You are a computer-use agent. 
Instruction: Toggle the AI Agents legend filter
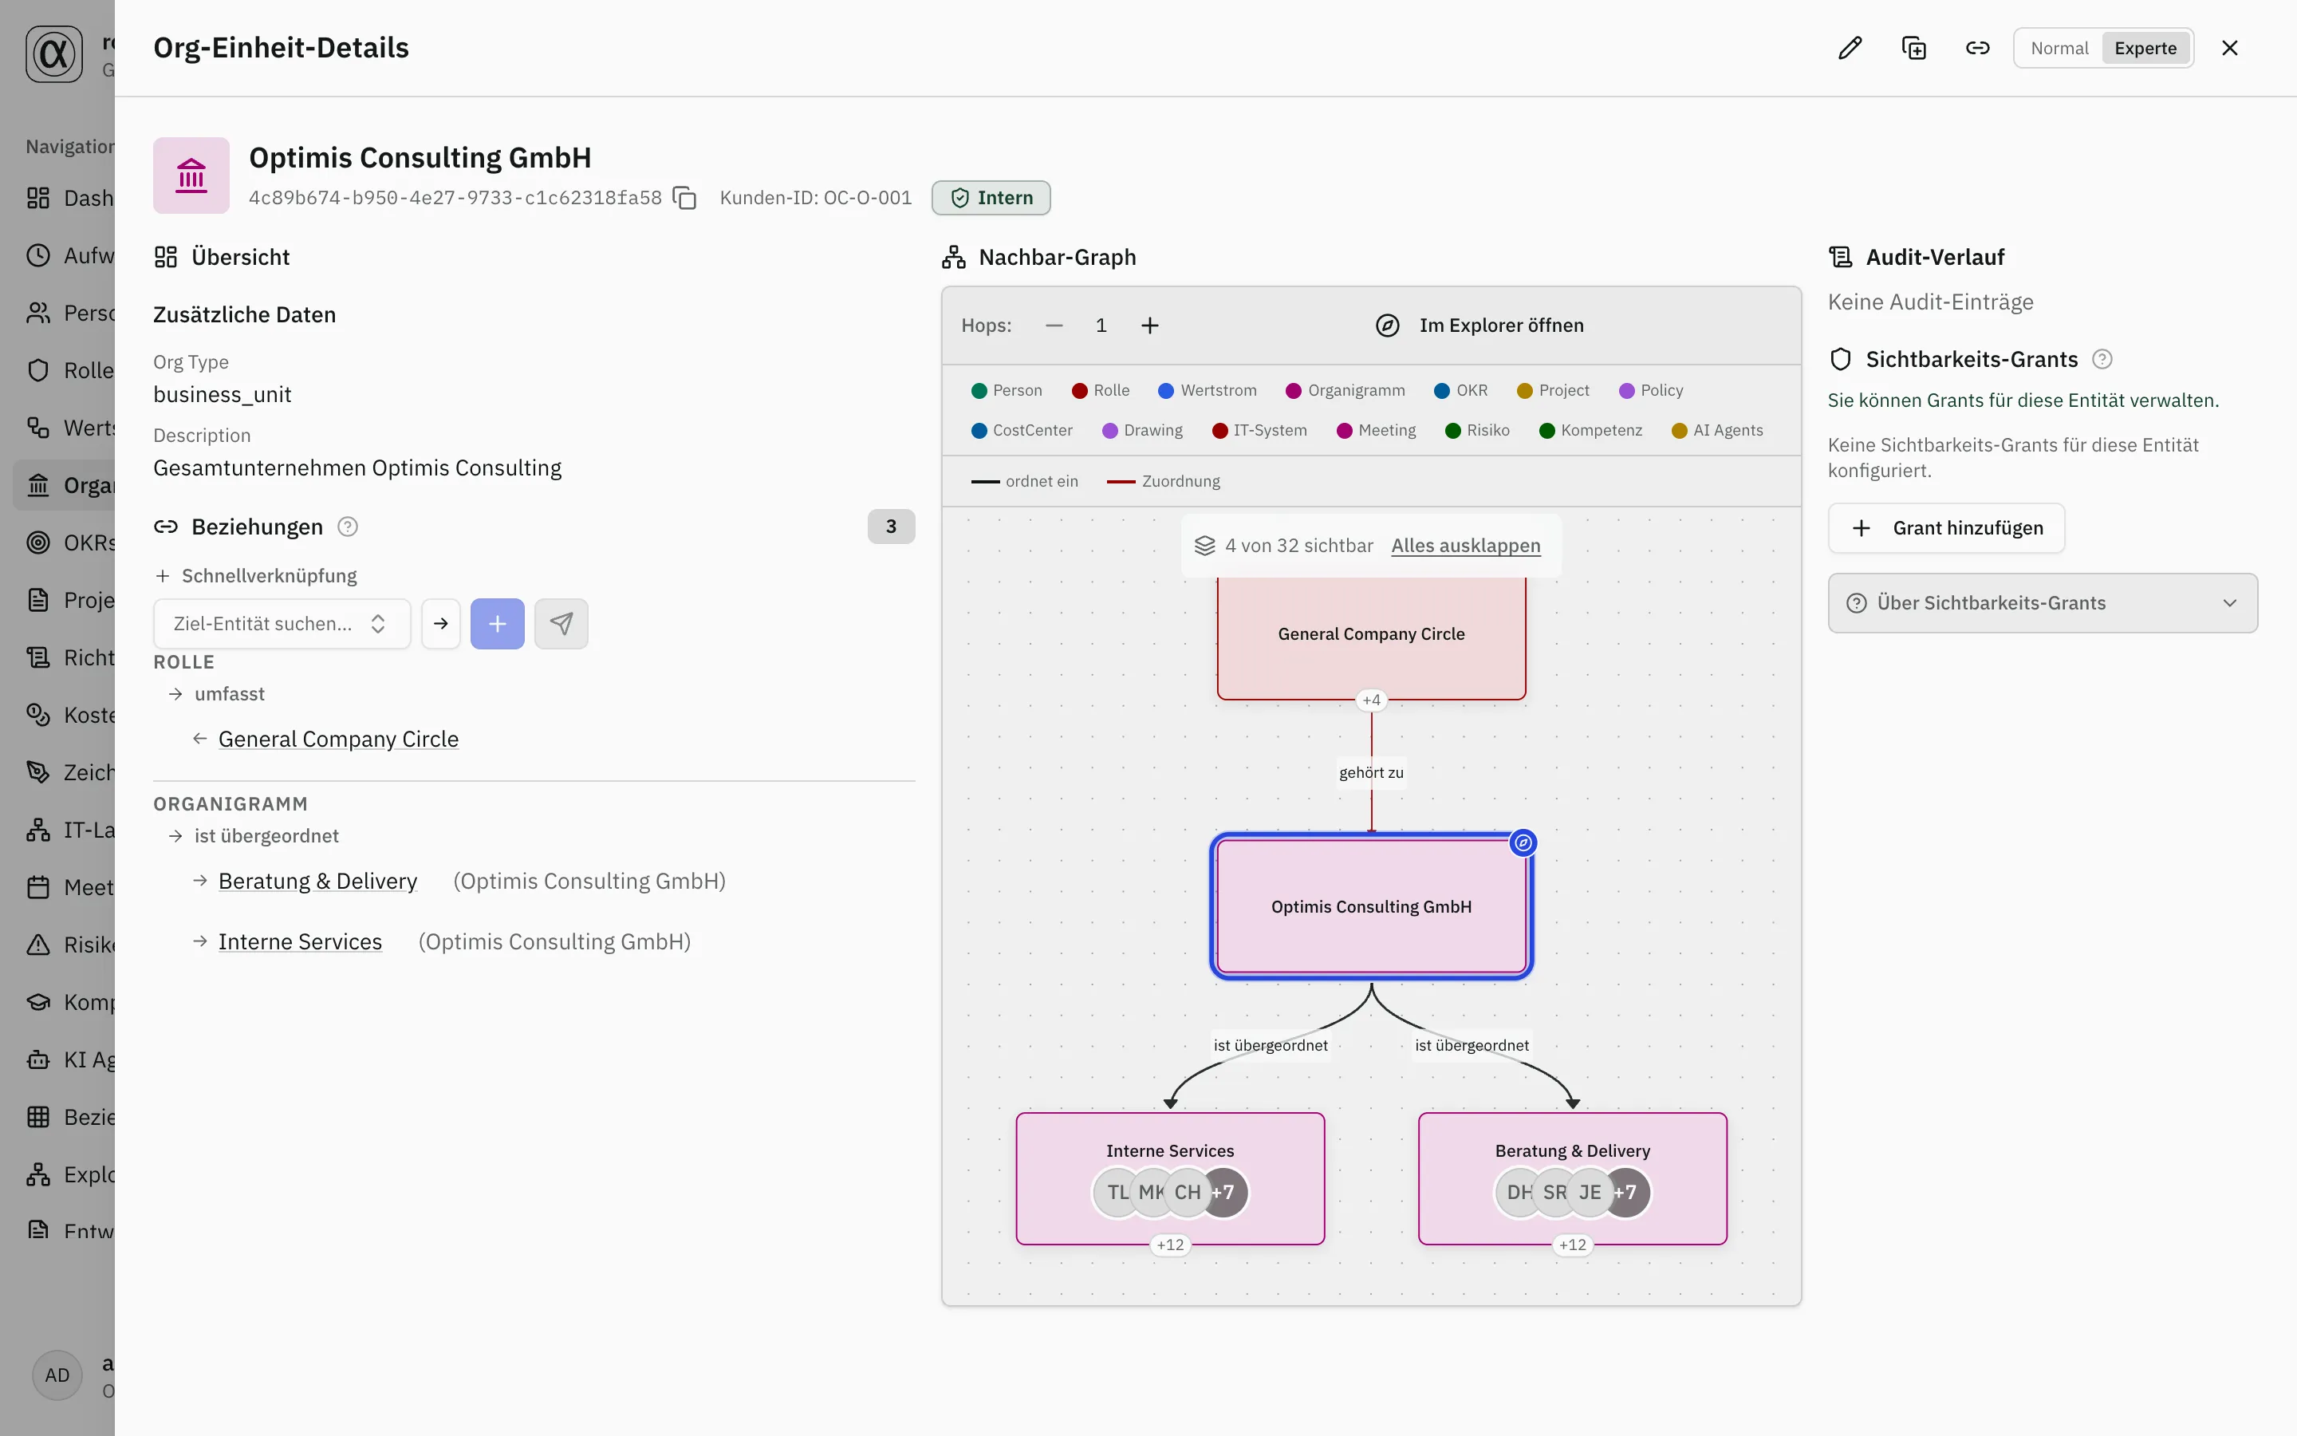tap(1717, 430)
